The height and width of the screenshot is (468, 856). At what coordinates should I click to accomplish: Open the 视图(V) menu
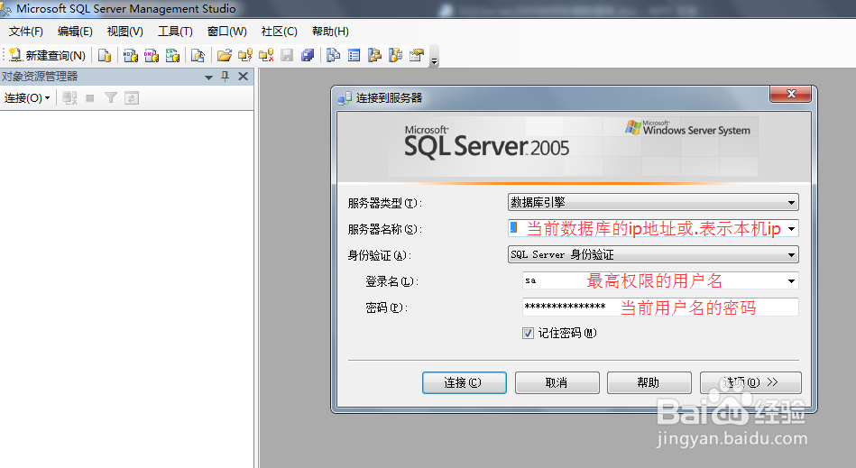coord(125,31)
